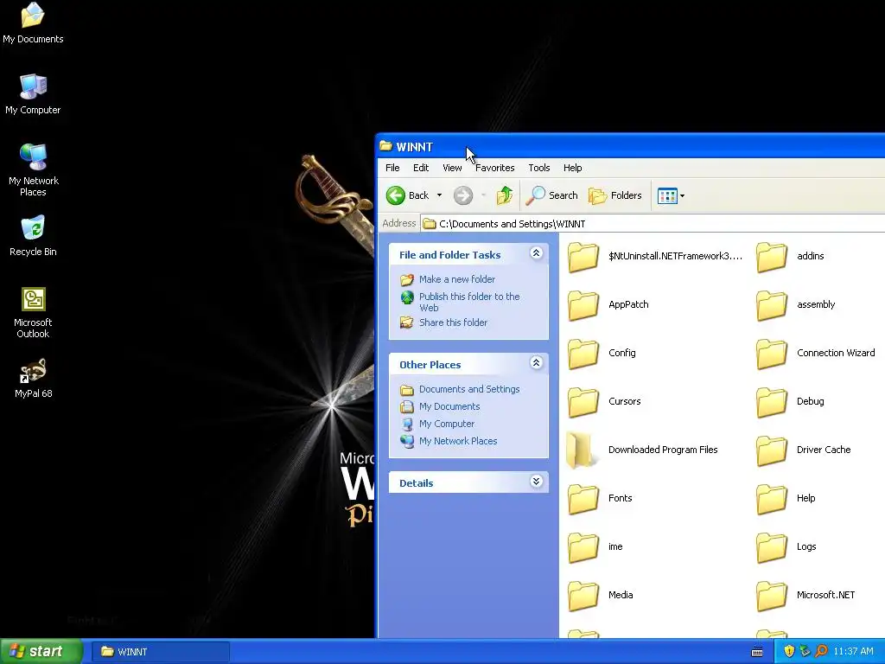Select the assembly folder
The width and height of the screenshot is (885, 664).
795,305
